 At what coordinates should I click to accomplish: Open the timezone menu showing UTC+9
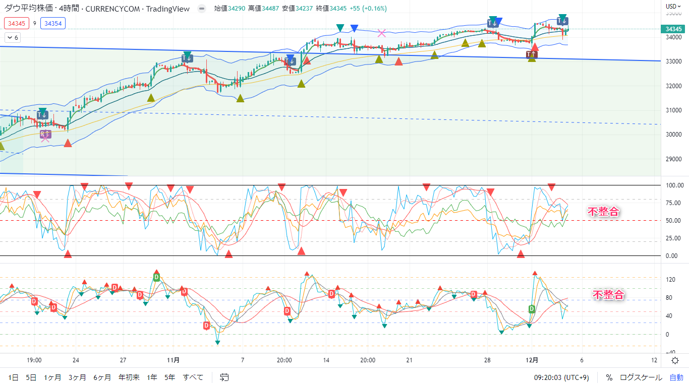(561, 377)
